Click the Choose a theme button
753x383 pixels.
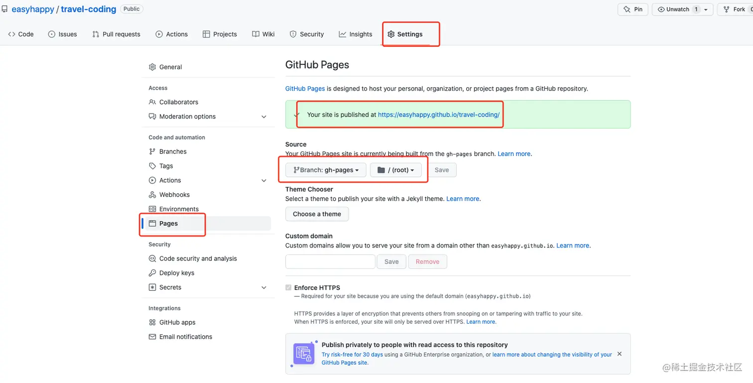(317, 214)
